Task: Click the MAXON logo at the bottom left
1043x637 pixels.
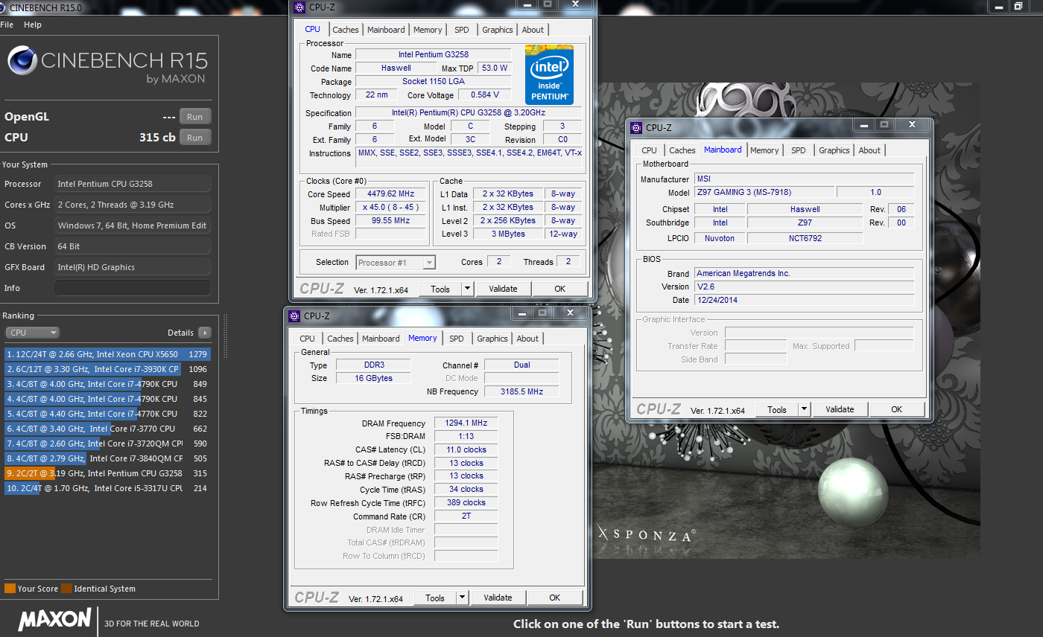Action: pyautogui.click(x=55, y=620)
